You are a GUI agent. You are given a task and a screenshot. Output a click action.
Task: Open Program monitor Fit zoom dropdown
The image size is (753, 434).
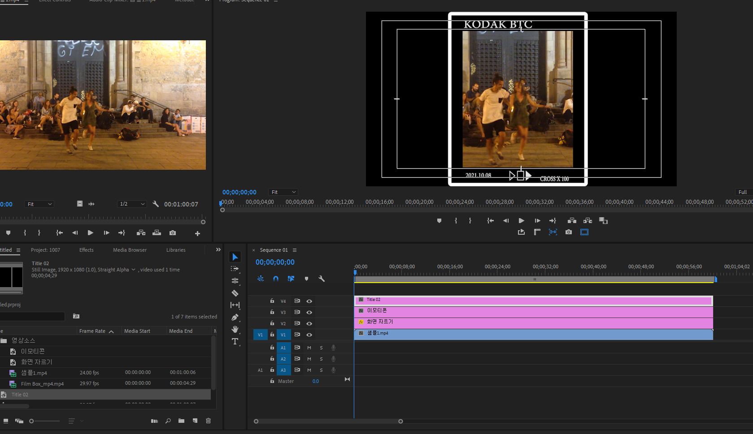click(283, 192)
